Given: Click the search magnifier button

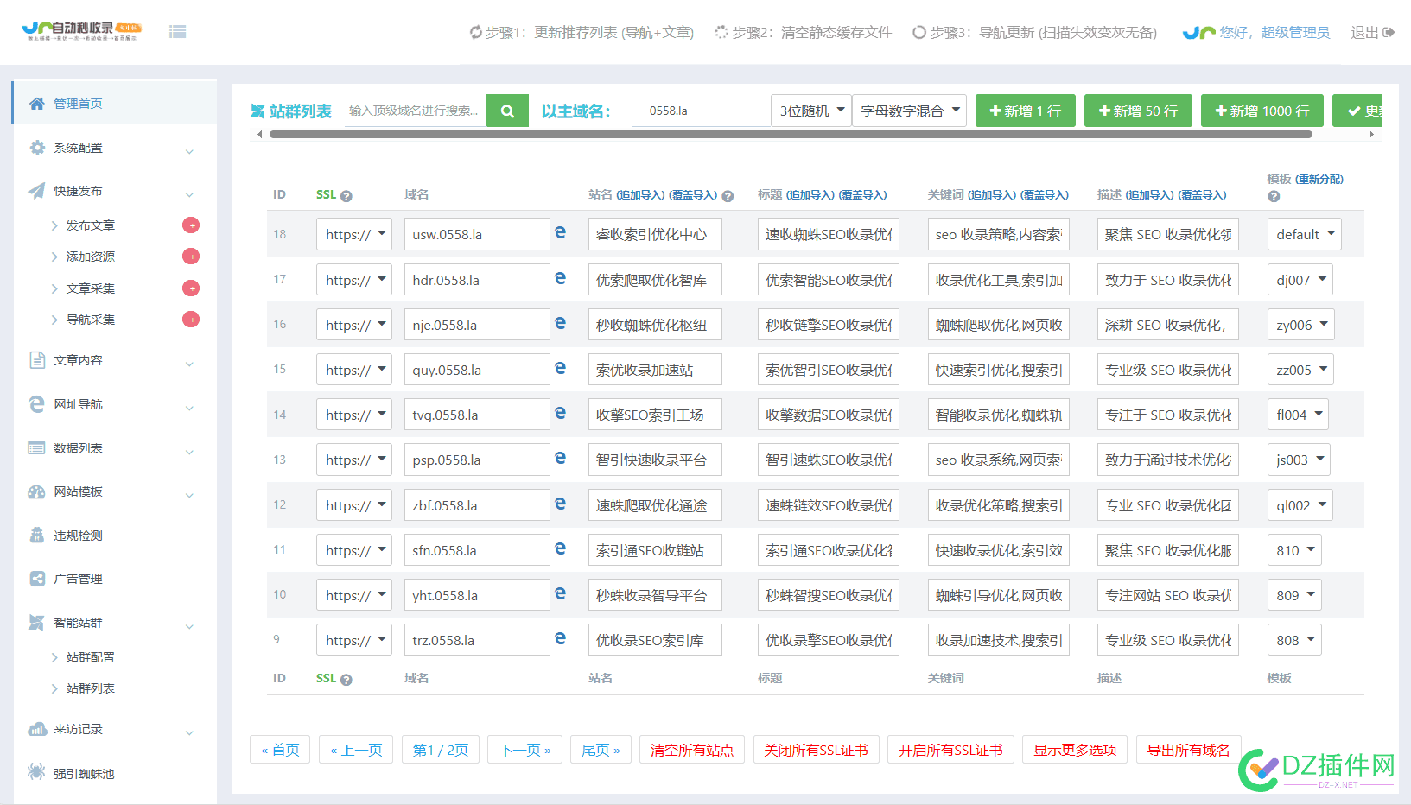Looking at the screenshot, I should 507,111.
